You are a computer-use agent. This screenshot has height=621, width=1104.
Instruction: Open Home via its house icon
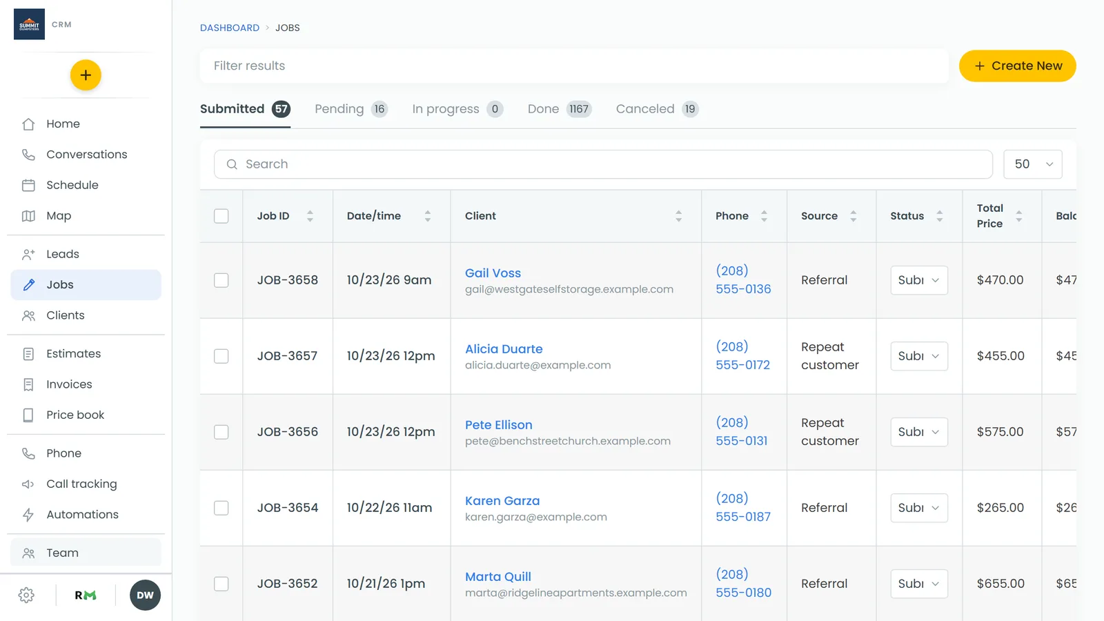point(28,124)
